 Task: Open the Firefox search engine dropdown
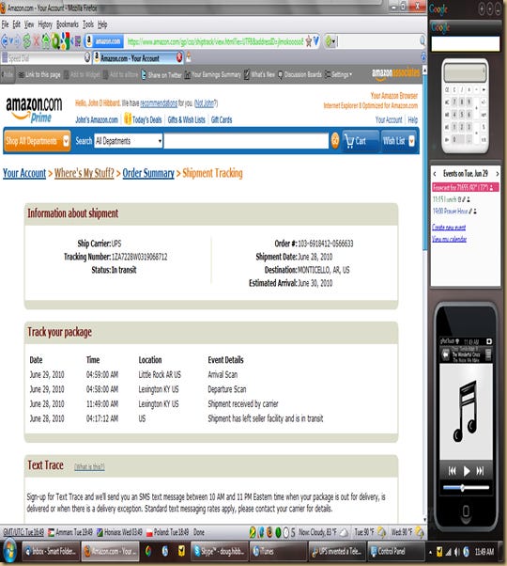point(330,41)
